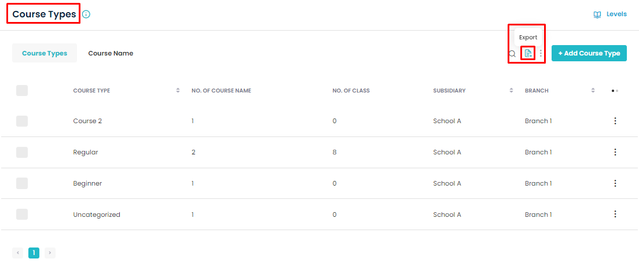Go to the next pagination page arrow
Image resolution: width=639 pixels, height=266 pixels.
tap(50, 253)
